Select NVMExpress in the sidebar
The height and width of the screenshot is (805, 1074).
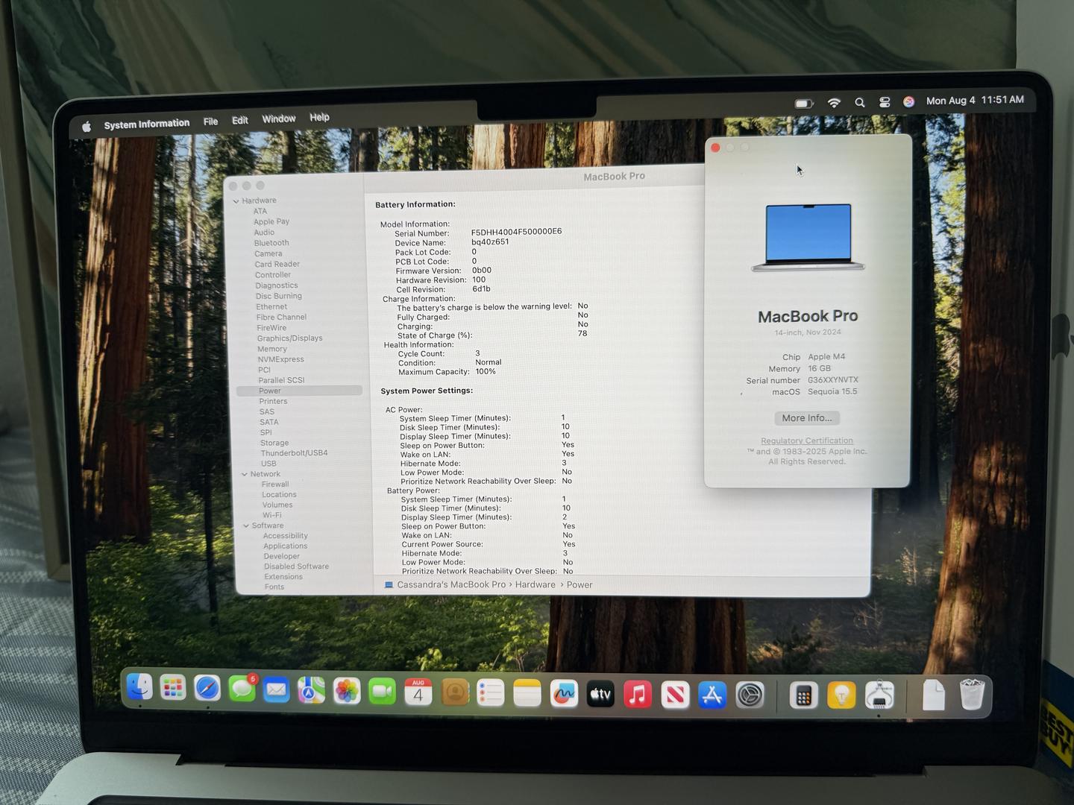[x=281, y=359]
